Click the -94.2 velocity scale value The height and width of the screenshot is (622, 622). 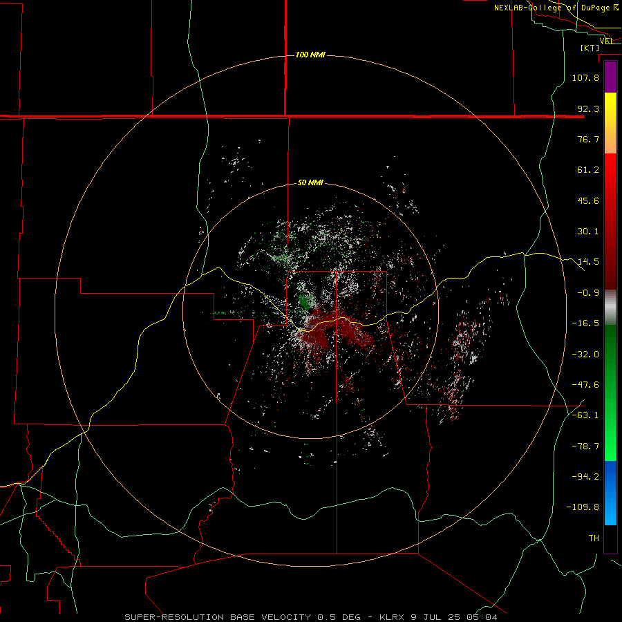click(x=585, y=477)
